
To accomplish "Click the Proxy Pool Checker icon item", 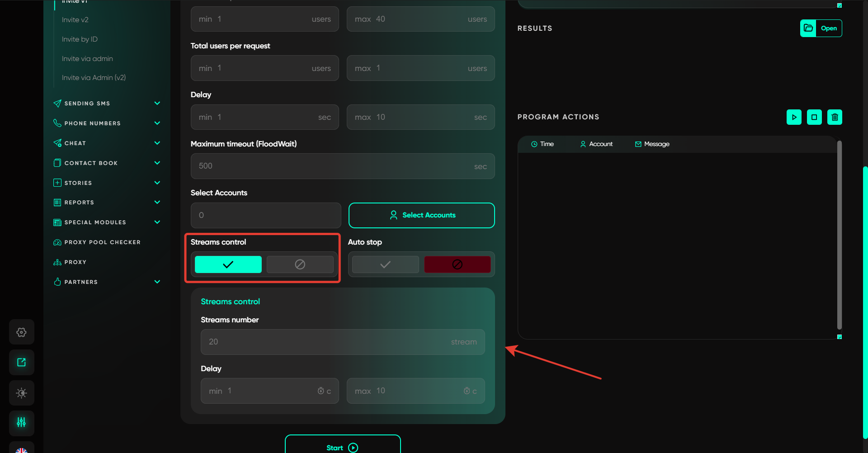I will (x=57, y=242).
